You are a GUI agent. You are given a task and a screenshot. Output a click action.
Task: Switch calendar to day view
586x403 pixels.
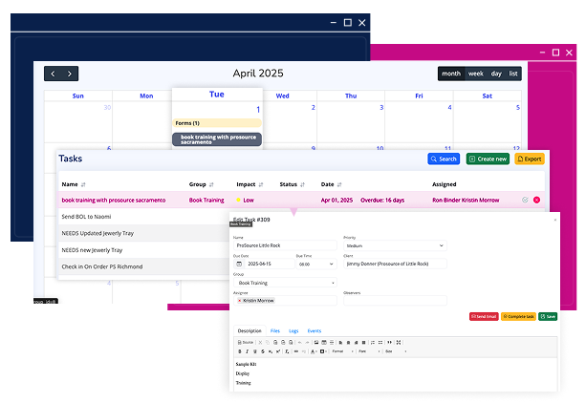(496, 74)
